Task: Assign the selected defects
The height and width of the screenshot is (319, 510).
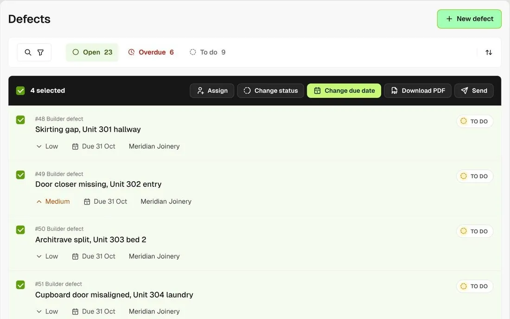Action: 212,91
